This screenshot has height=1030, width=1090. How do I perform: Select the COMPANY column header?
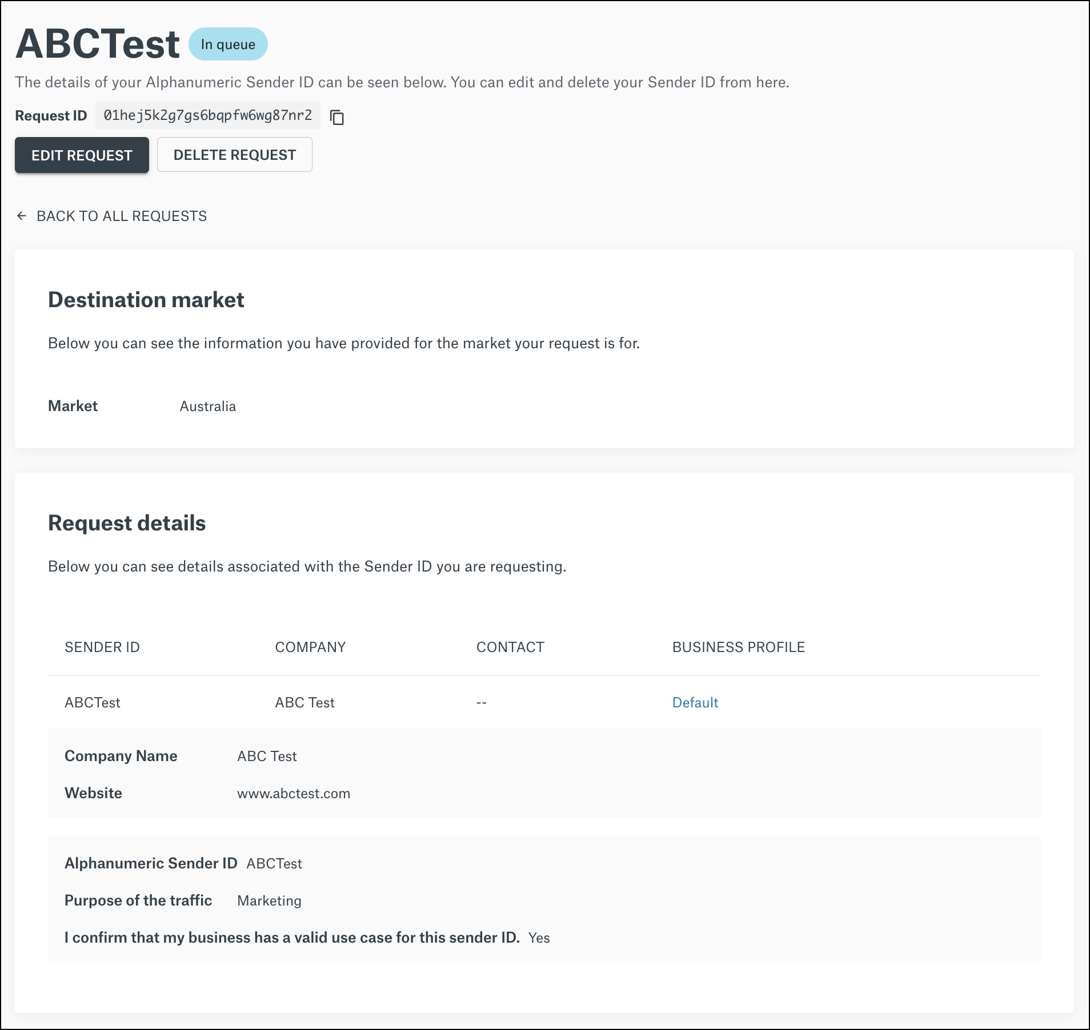310,647
